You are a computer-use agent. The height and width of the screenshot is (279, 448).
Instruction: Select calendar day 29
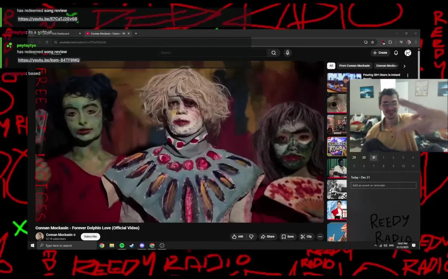pyautogui.click(x=354, y=158)
